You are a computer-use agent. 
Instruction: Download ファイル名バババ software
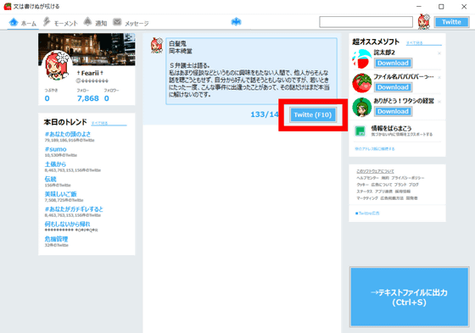(x=393, y=87)
